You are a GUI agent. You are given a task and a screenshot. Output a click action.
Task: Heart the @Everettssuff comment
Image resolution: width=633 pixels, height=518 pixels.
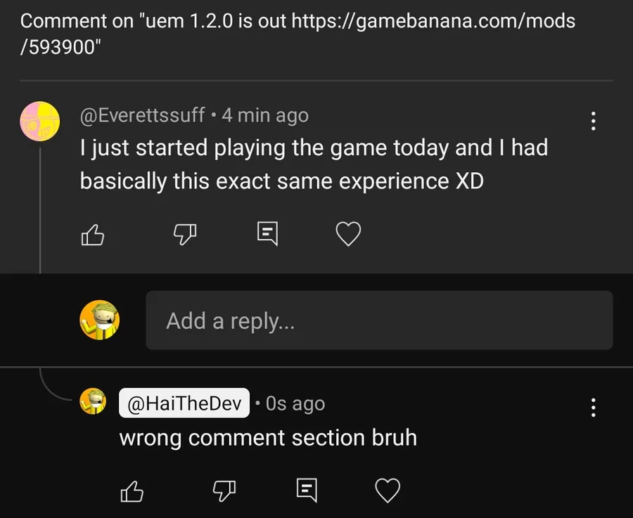coord(348,234)
